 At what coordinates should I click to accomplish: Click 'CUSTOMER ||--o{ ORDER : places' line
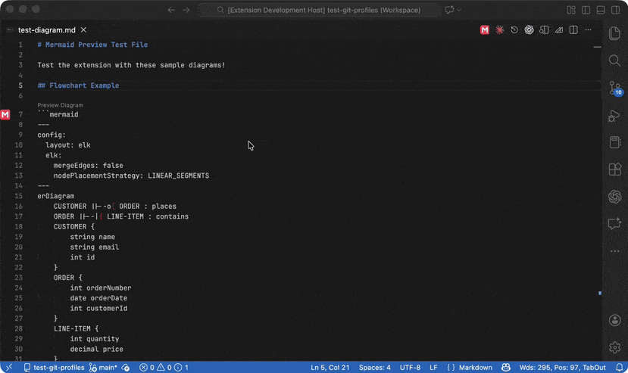pos(115,207)
